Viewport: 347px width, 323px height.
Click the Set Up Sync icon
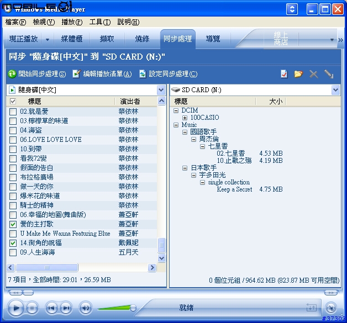click(143, 74)
